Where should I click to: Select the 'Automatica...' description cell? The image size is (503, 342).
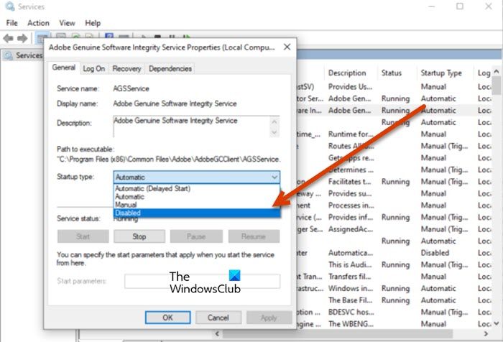351,253
